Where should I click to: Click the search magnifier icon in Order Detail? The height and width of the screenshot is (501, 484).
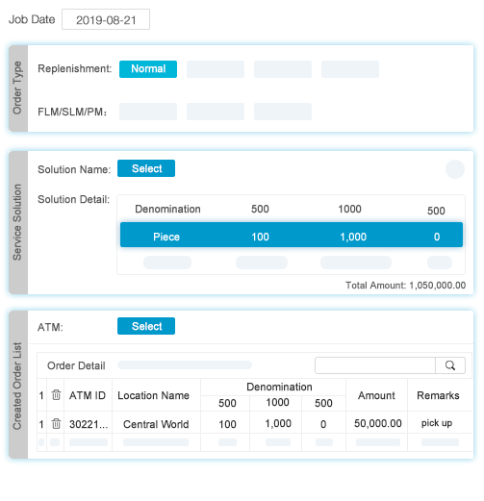[450, 365]
